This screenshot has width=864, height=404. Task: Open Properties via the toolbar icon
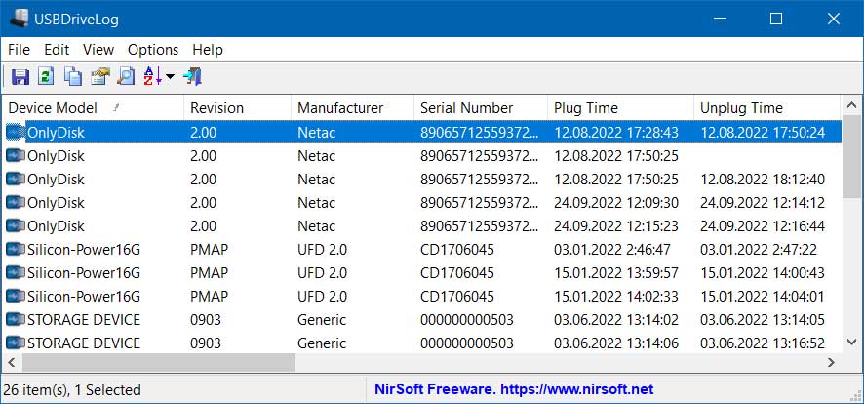click(99, 76)
